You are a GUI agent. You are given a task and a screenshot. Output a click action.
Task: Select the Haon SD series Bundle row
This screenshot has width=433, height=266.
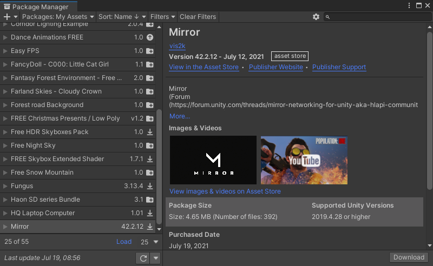click(x=77, y=199)
